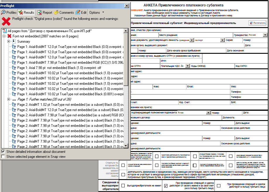This screenshot has height=192, width=269.
Task: Switch to the Results view in Preflight
Action: (26, 13)
